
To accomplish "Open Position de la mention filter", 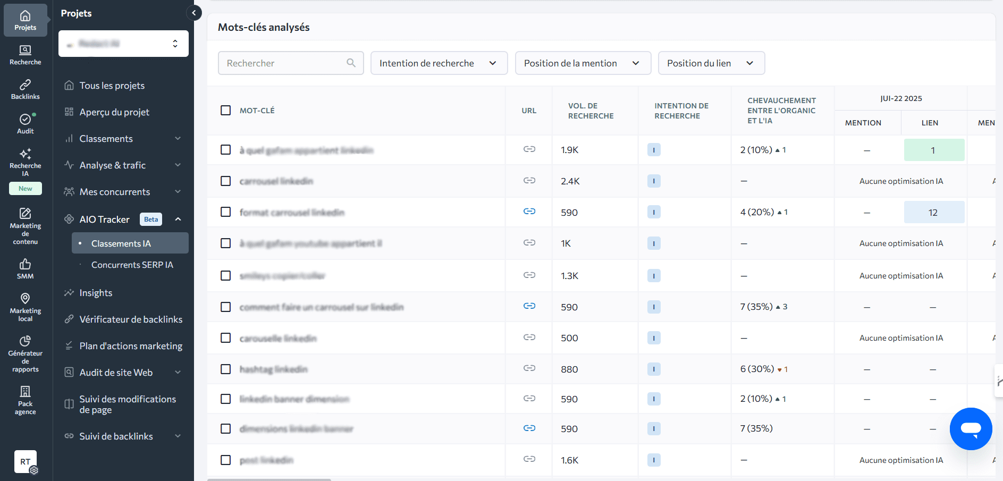I will (583, 63).
